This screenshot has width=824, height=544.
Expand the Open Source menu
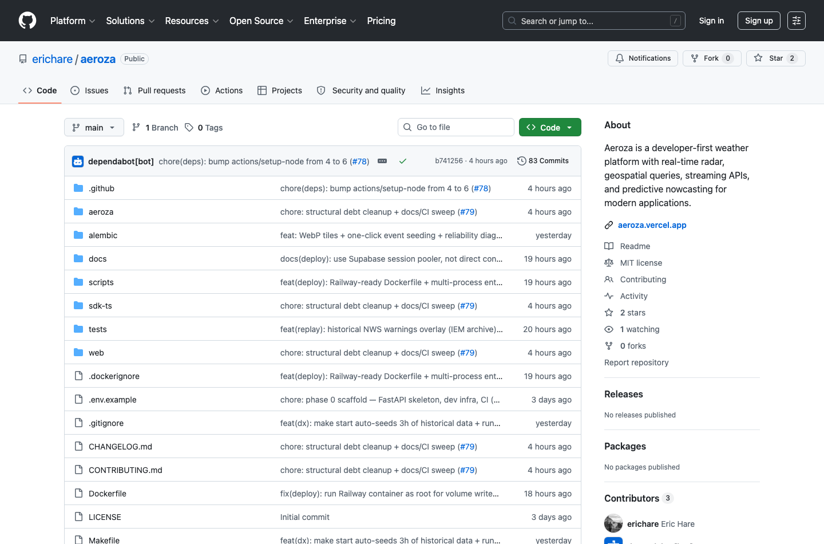[262, 21]
